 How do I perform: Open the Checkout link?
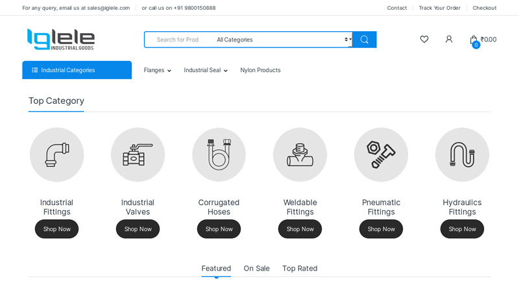pyautogui.click(x=484, y=8)
